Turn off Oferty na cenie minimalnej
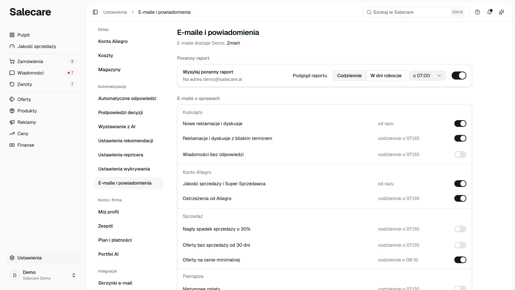 click(x=460, y=260)
